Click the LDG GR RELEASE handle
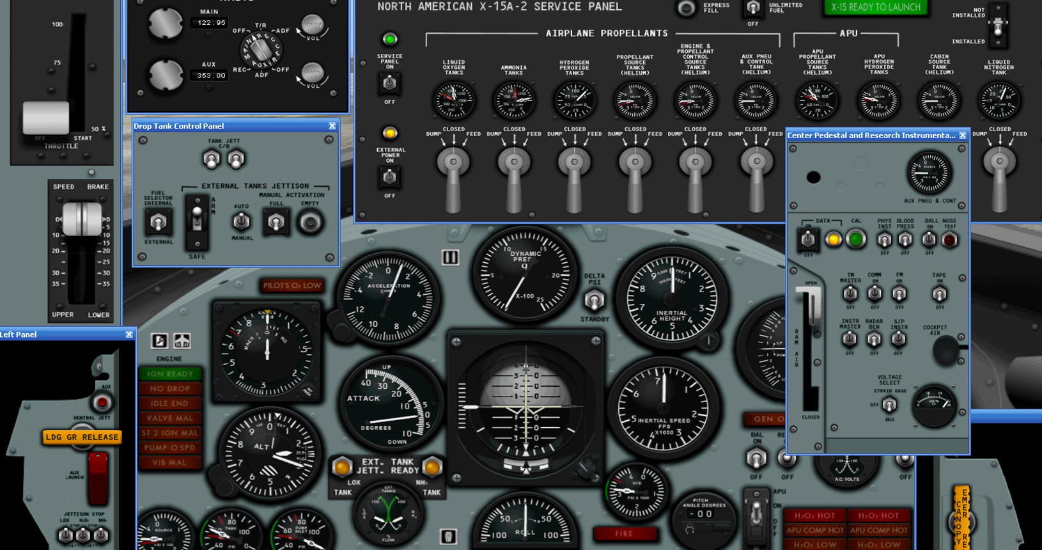Image resolution: width=1042 pixels, height=550 pixels. [x=82, y=437]
